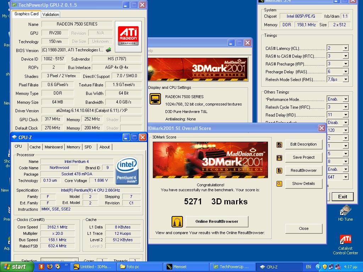Click the magnifier Show Details icon
363x272 pixels.
tap(279, 184)
